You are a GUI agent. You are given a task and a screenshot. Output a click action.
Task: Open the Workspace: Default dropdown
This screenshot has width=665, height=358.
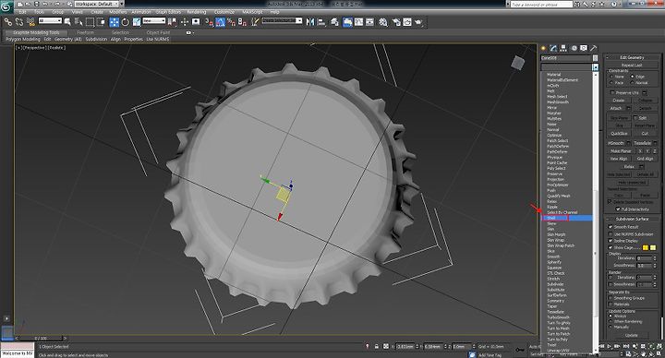98,4
